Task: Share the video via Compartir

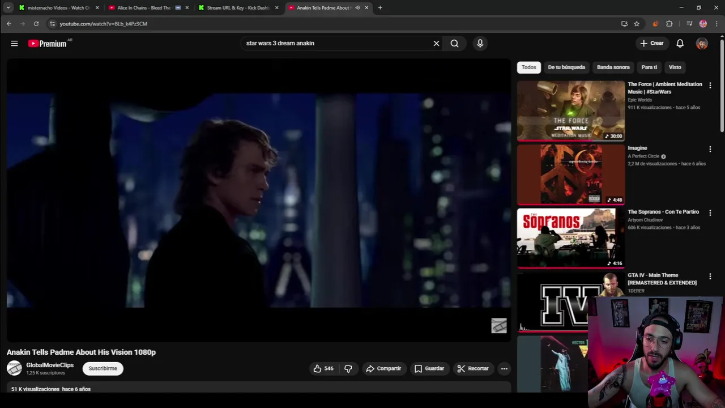Action: coord(383,368)
